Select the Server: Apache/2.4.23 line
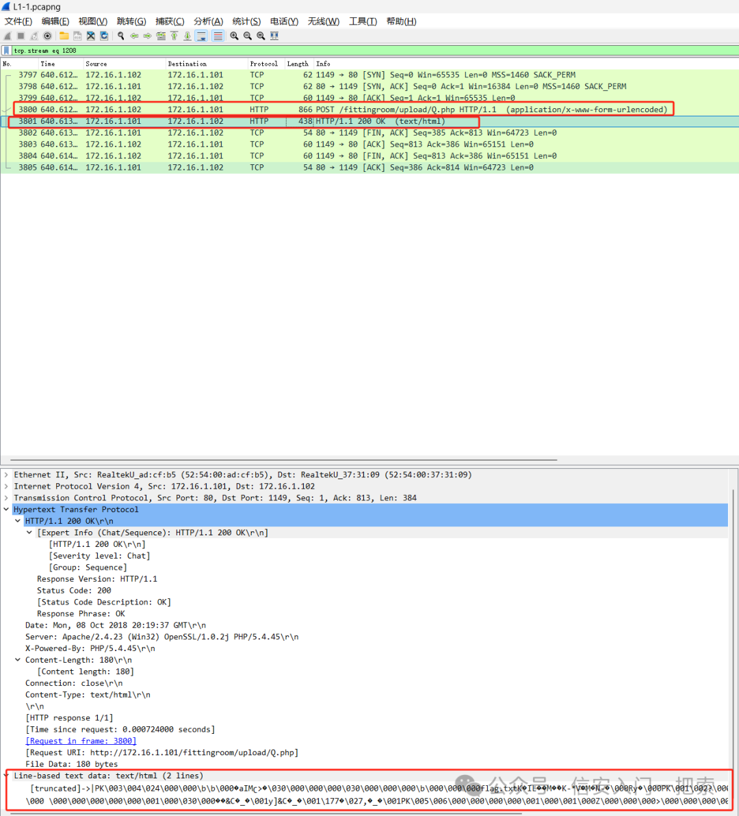 161,637
